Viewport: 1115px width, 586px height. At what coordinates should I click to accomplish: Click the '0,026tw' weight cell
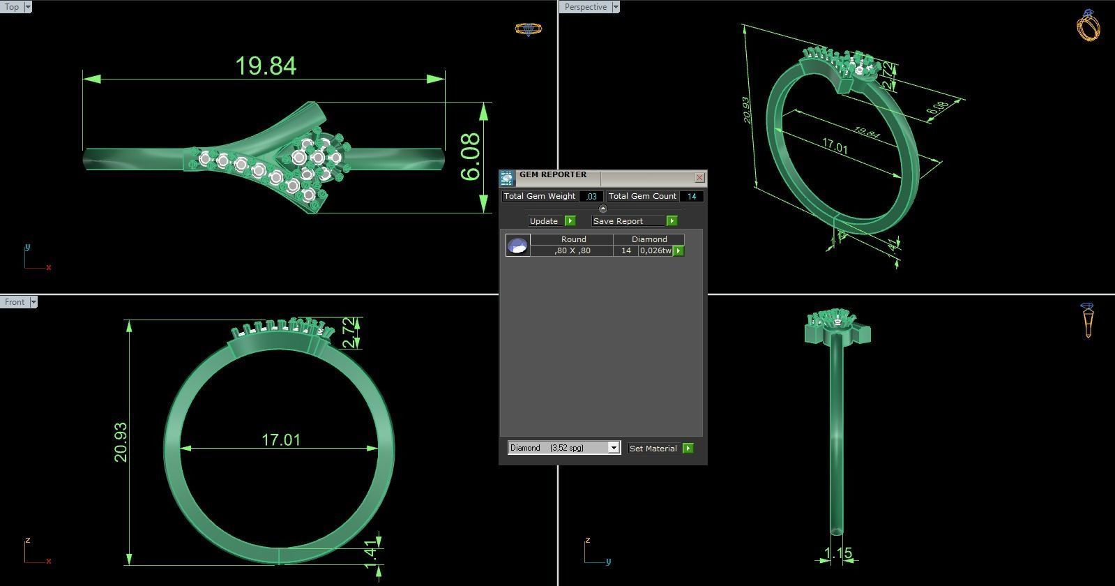tap(655, 251)
